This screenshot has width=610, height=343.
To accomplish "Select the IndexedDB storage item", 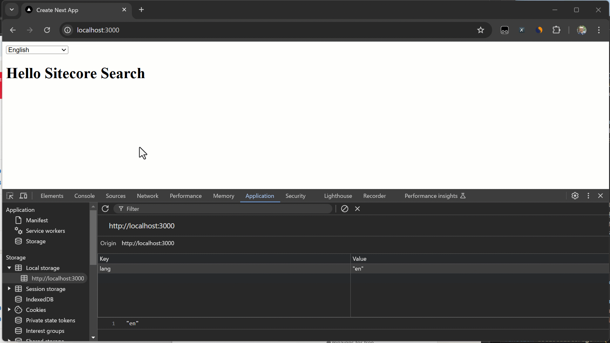I will pyautogui.click(x=39, y=299).
